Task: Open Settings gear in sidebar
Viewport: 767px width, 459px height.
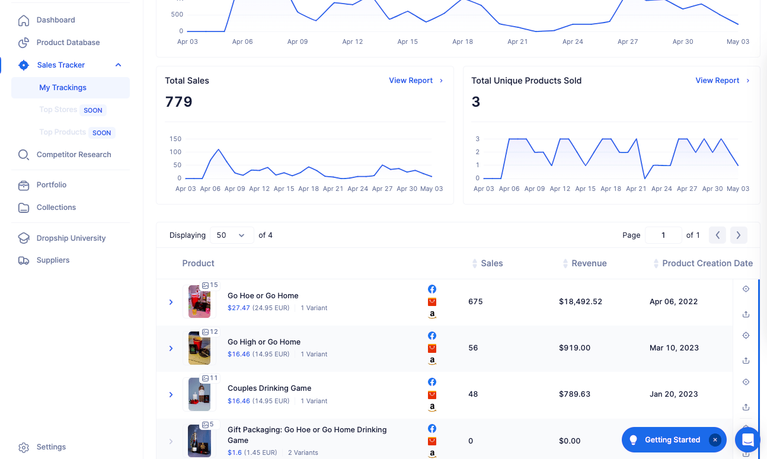Action: (24, 447)
